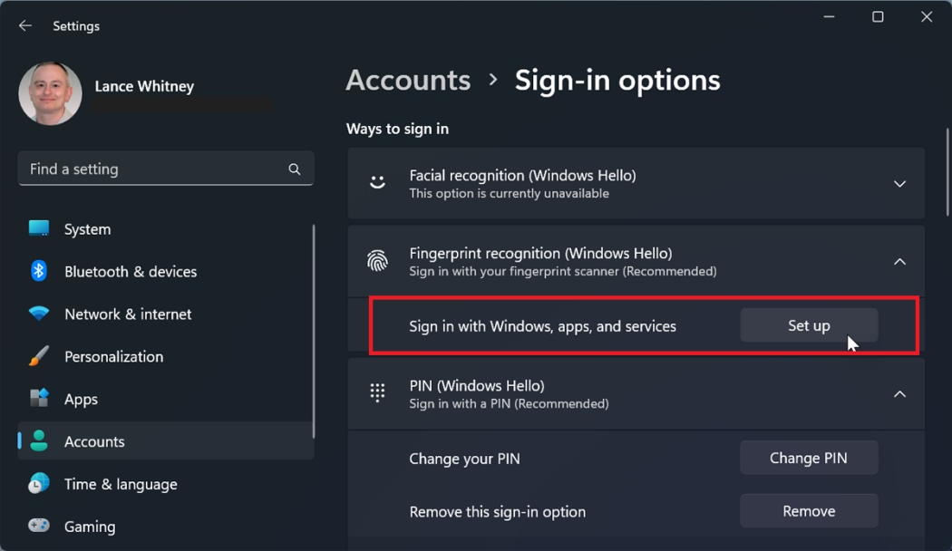
Task: Click the back arrow in Settings
Action: click(25, 26)
